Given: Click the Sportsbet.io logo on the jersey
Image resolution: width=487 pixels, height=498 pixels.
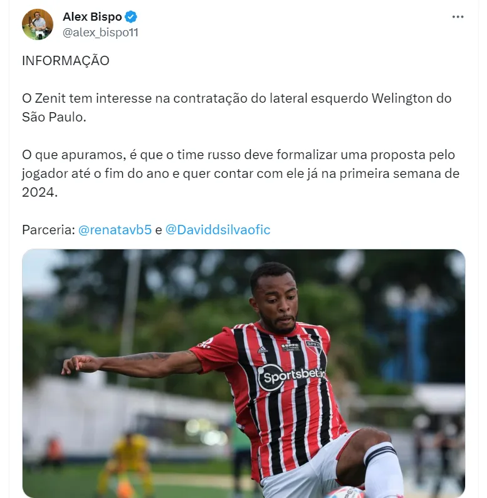Looking at the screenshot, I should (x=291, y=376).
